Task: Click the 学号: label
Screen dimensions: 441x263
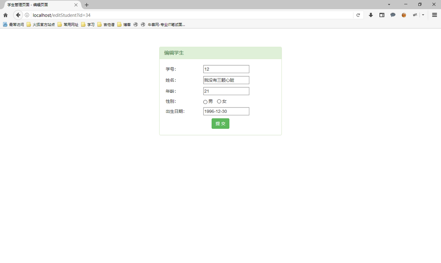Action: [x=171, y=69]
